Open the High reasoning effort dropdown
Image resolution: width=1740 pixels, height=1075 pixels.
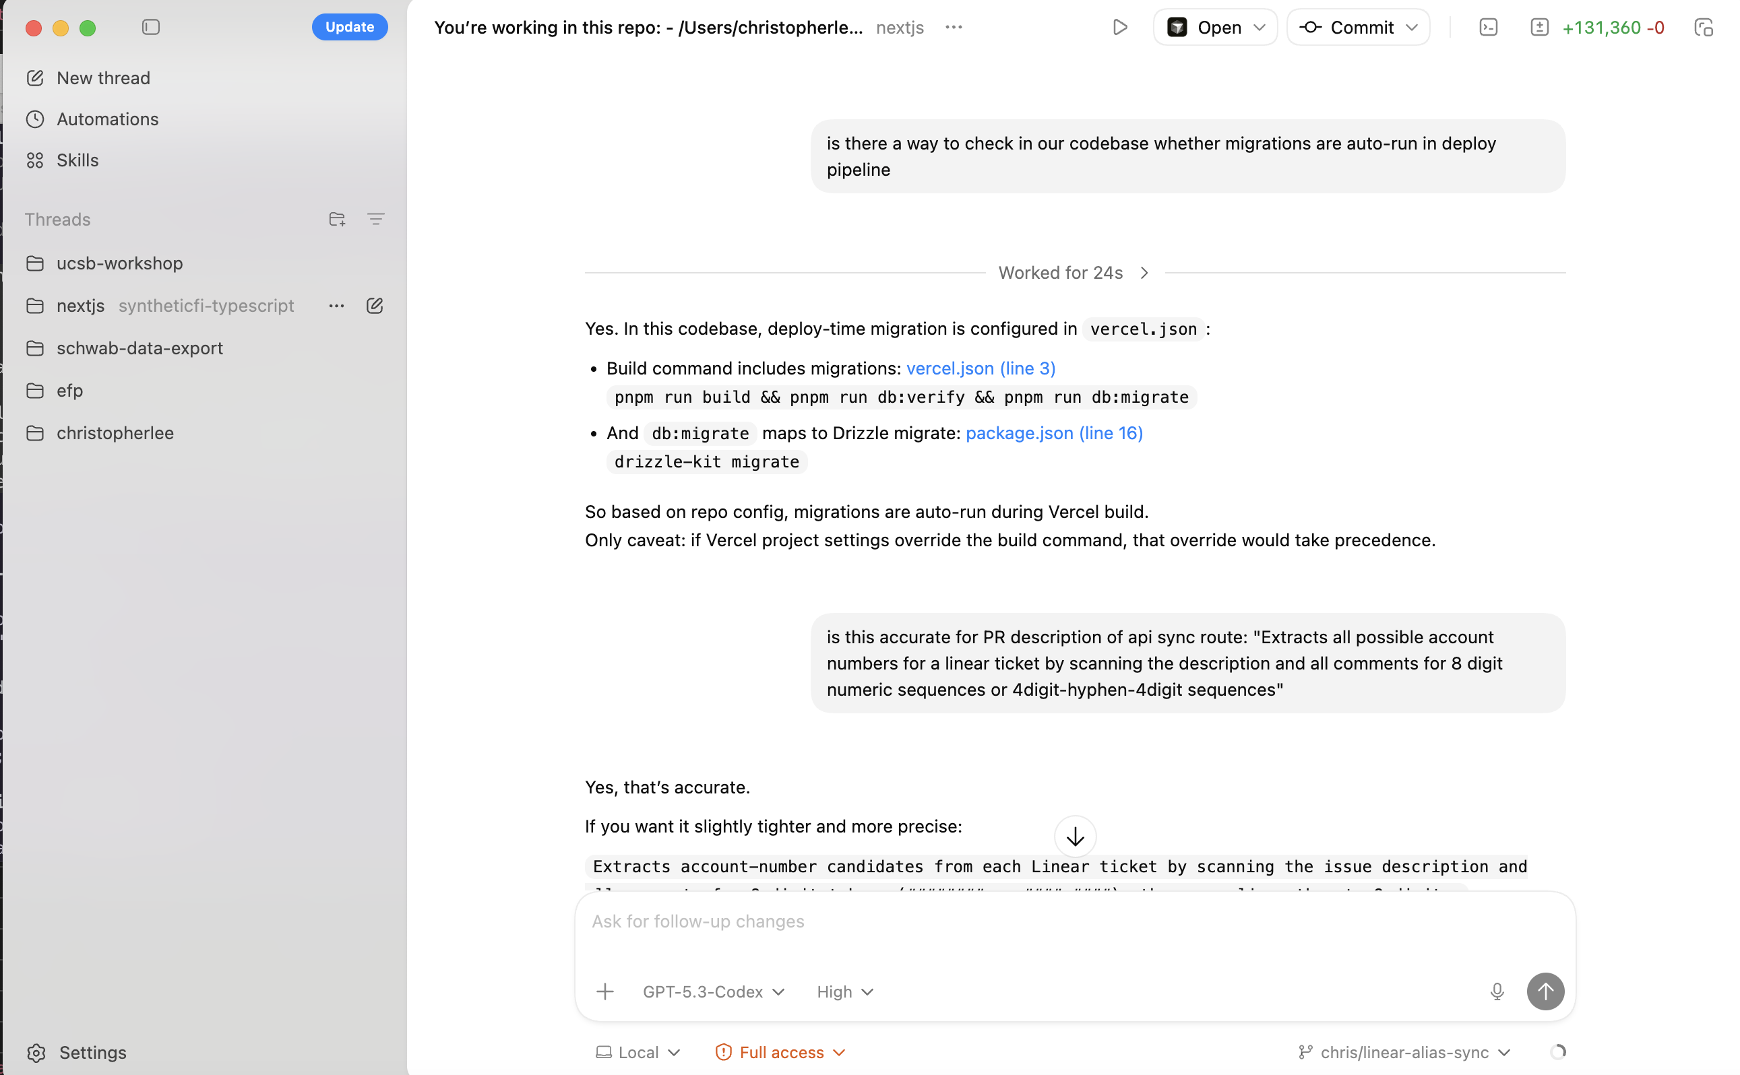[x=845, y=991]
